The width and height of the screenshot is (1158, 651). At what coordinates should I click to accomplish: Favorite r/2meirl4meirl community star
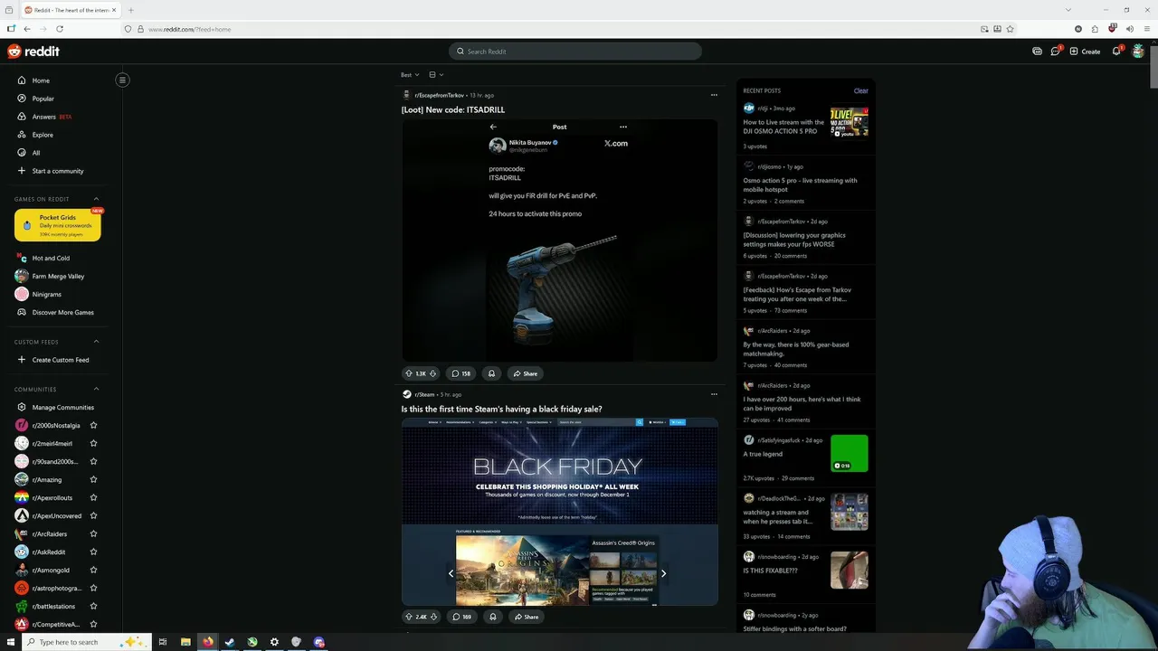coord(93,443)
